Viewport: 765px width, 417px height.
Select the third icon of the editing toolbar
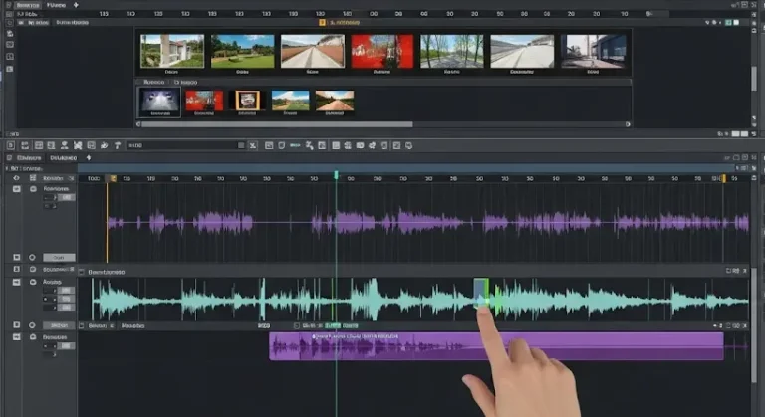[x=39, y=145]
